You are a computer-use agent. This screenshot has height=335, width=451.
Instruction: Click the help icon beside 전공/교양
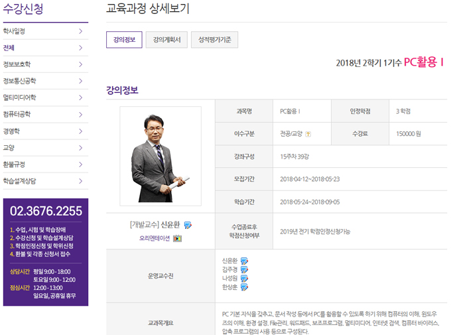308,134
